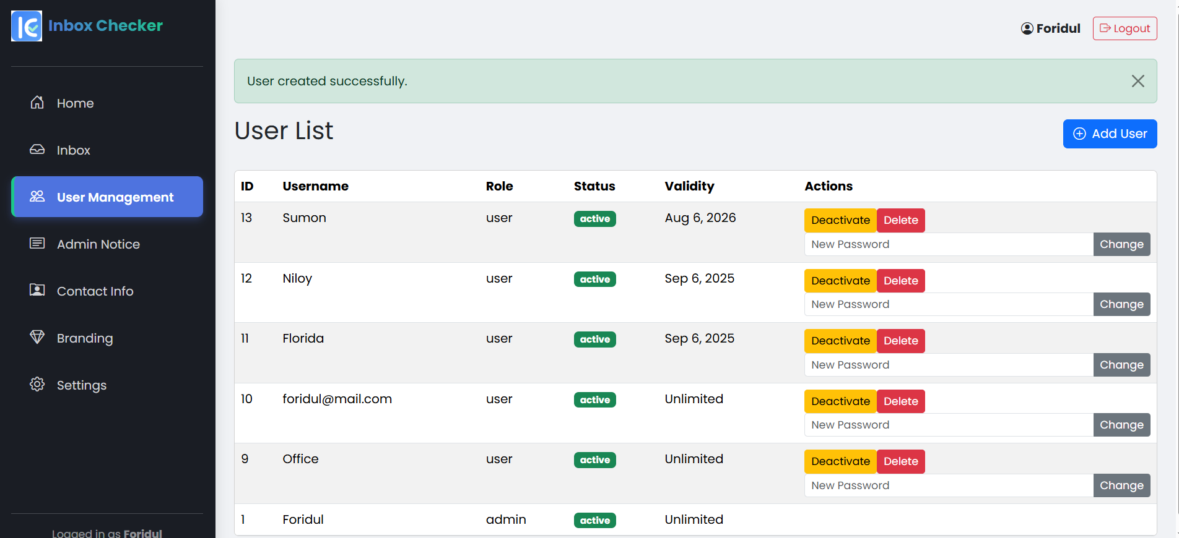Click the Validity column header
1179x538 pixels.
689,186
